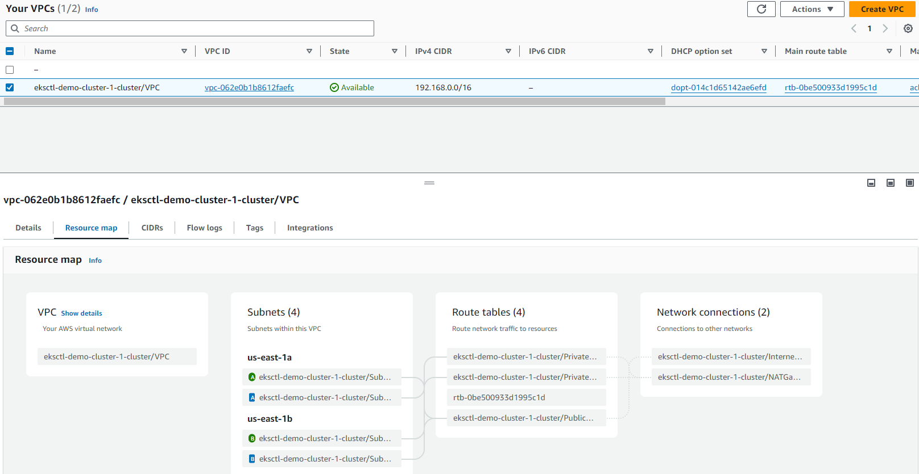Open route table link rtb-0be500933d1995c1d
Screen dimensions: 919x474
point(831,87)
